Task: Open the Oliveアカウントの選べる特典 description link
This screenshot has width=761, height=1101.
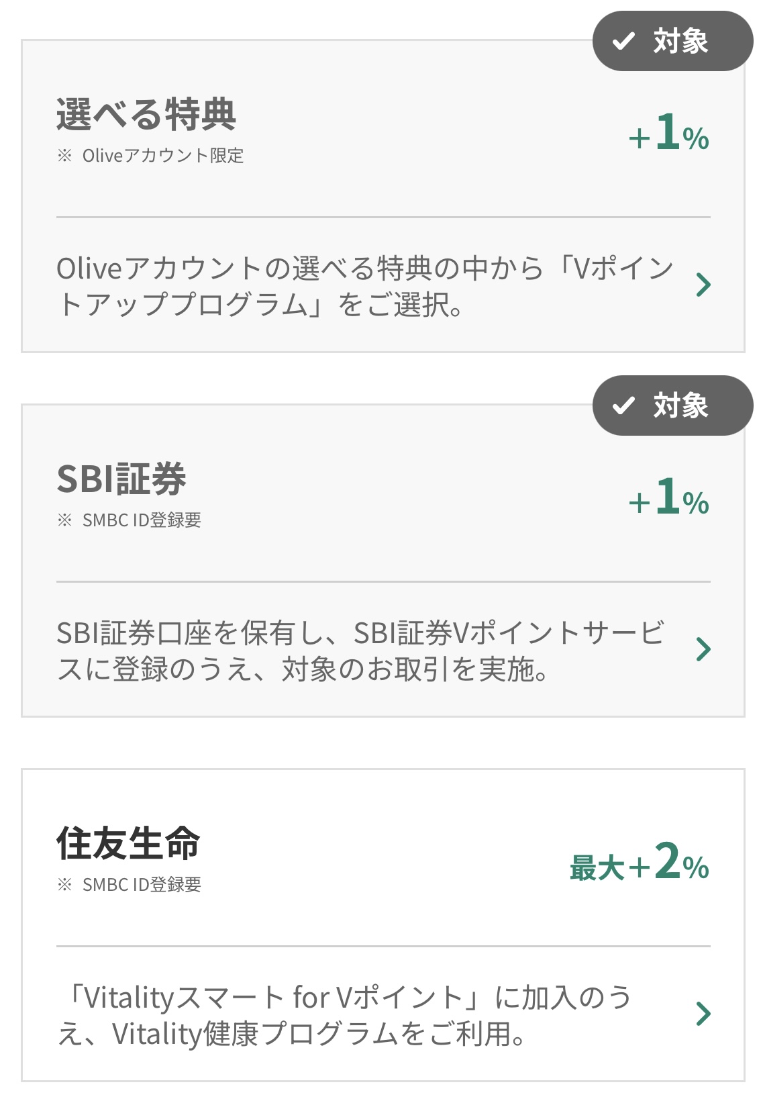Action: coord(364,286)
